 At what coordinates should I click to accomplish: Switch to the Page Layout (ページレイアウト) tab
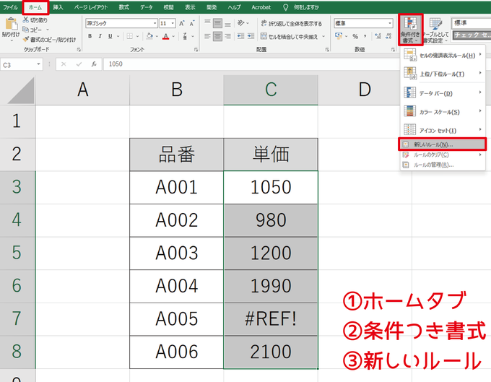[x=91, y=7]
